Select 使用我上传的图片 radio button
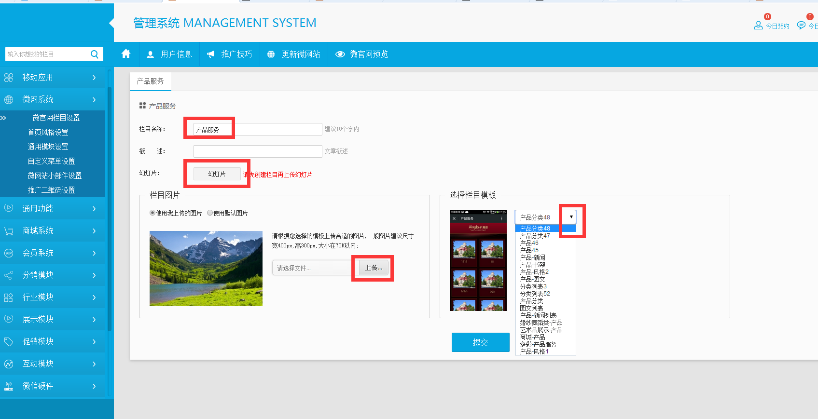The width and height of the screenshot is (818, 419). click(153, 213)
